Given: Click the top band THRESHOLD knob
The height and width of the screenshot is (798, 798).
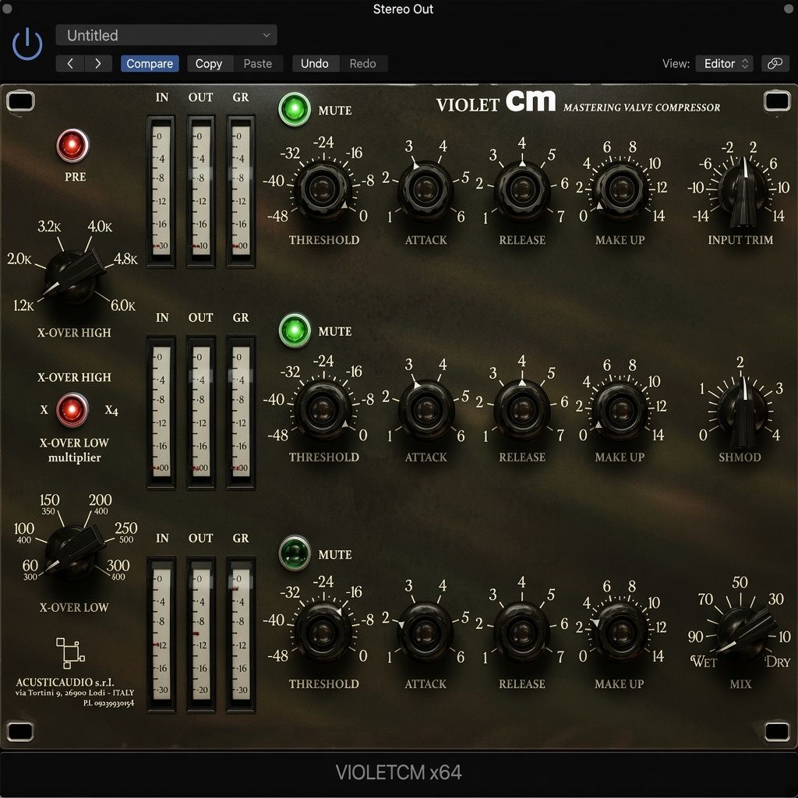Looking at the screenshot, I should pos(322,190).
